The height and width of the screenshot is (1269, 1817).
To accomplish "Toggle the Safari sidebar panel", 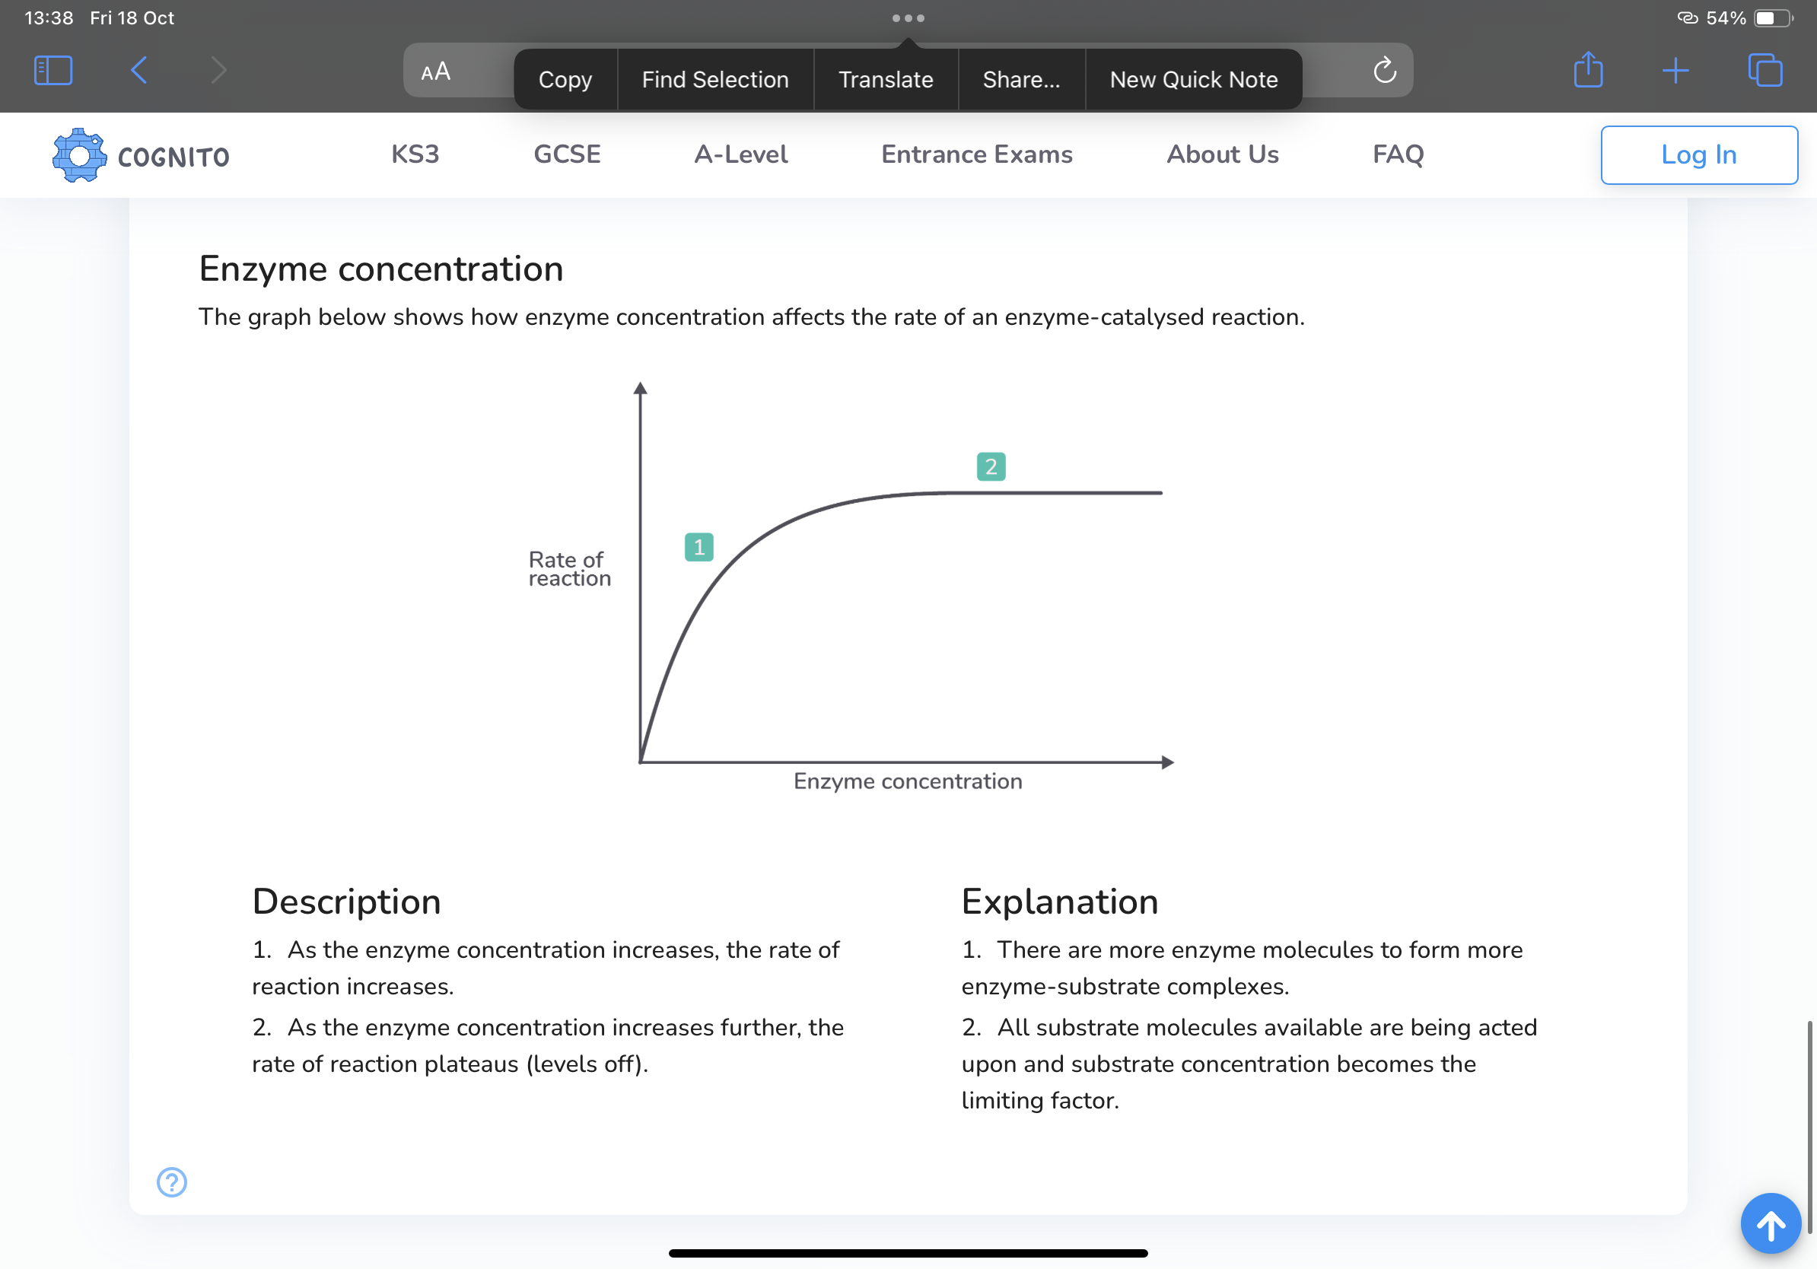I will coord(53,71).
